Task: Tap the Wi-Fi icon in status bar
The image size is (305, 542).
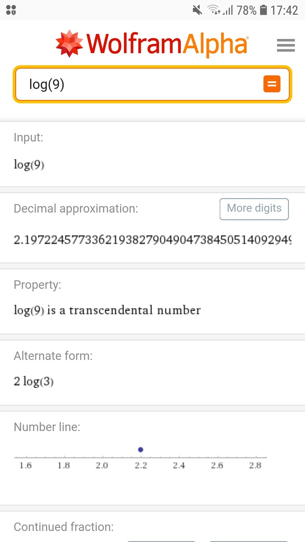Action: (x=215, y=10)
